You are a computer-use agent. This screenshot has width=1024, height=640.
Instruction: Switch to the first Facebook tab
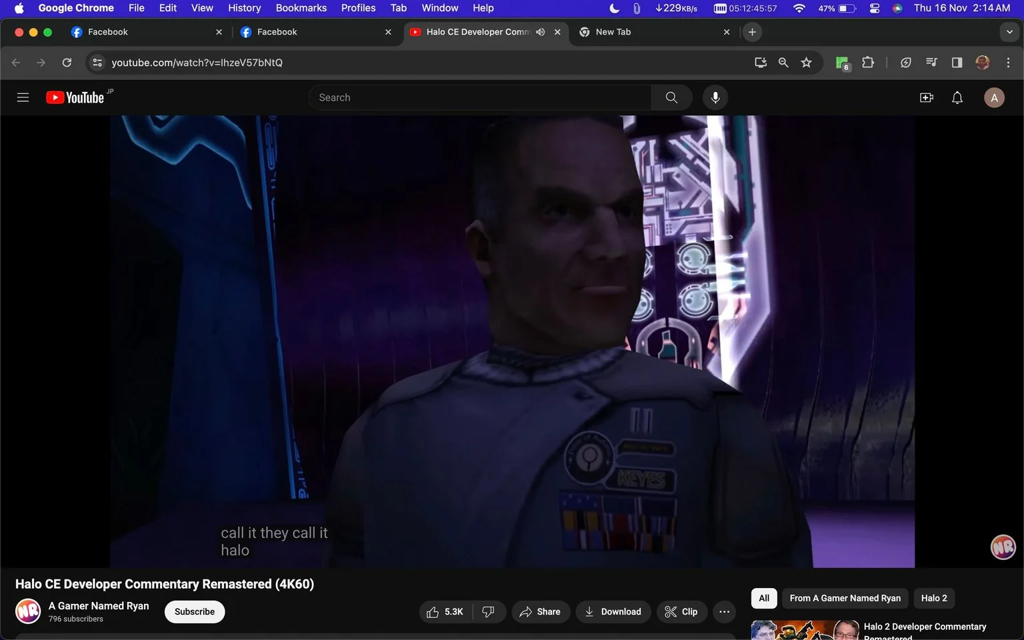point(145,32)
